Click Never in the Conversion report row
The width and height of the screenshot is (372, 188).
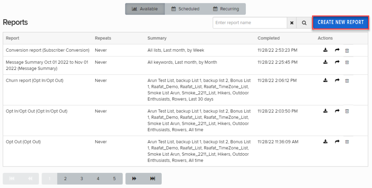coord(101,50)
